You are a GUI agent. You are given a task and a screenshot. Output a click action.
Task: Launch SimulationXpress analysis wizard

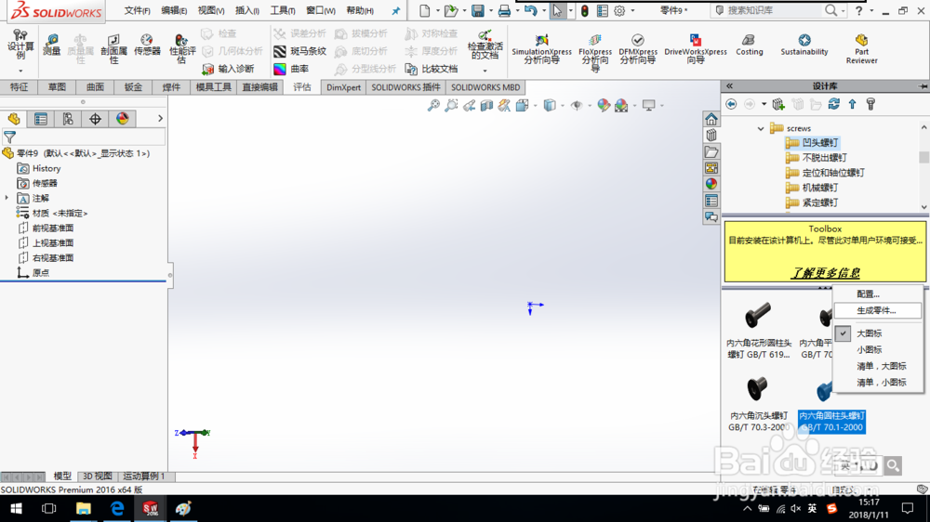541,48
